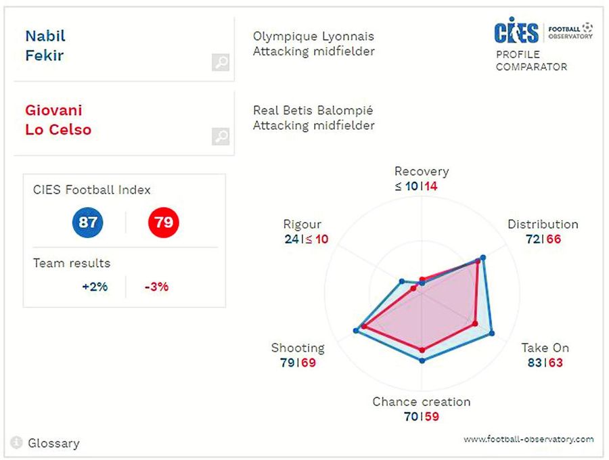Click the Real Betis Balompié club text
Screen dimensions: 609x460
(313, 110)
